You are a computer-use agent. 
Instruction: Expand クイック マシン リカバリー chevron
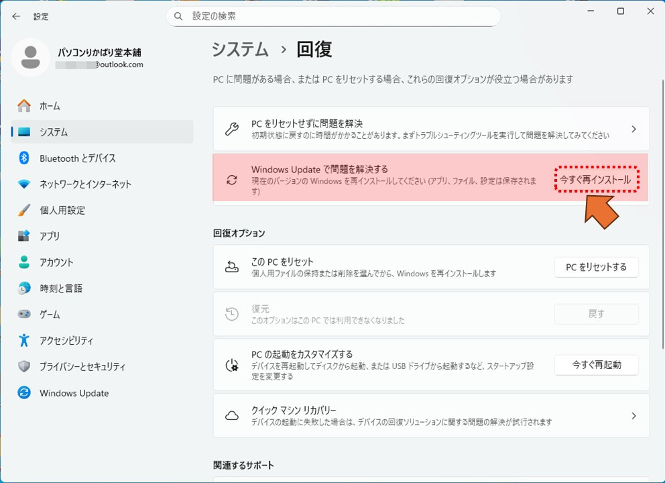pos(633,416)
